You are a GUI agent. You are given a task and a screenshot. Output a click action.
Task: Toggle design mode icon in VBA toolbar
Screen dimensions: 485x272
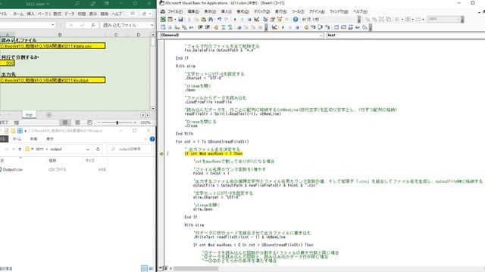point(256,20)
